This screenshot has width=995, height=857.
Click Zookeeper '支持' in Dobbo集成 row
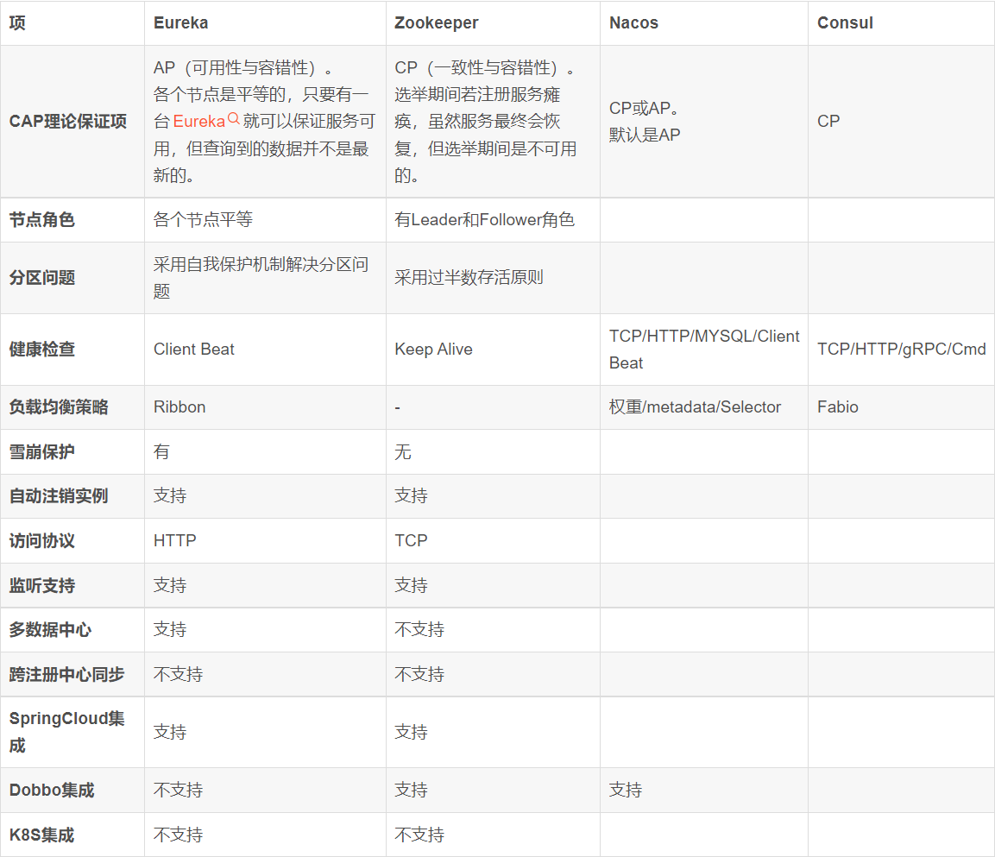pos(493,791)
